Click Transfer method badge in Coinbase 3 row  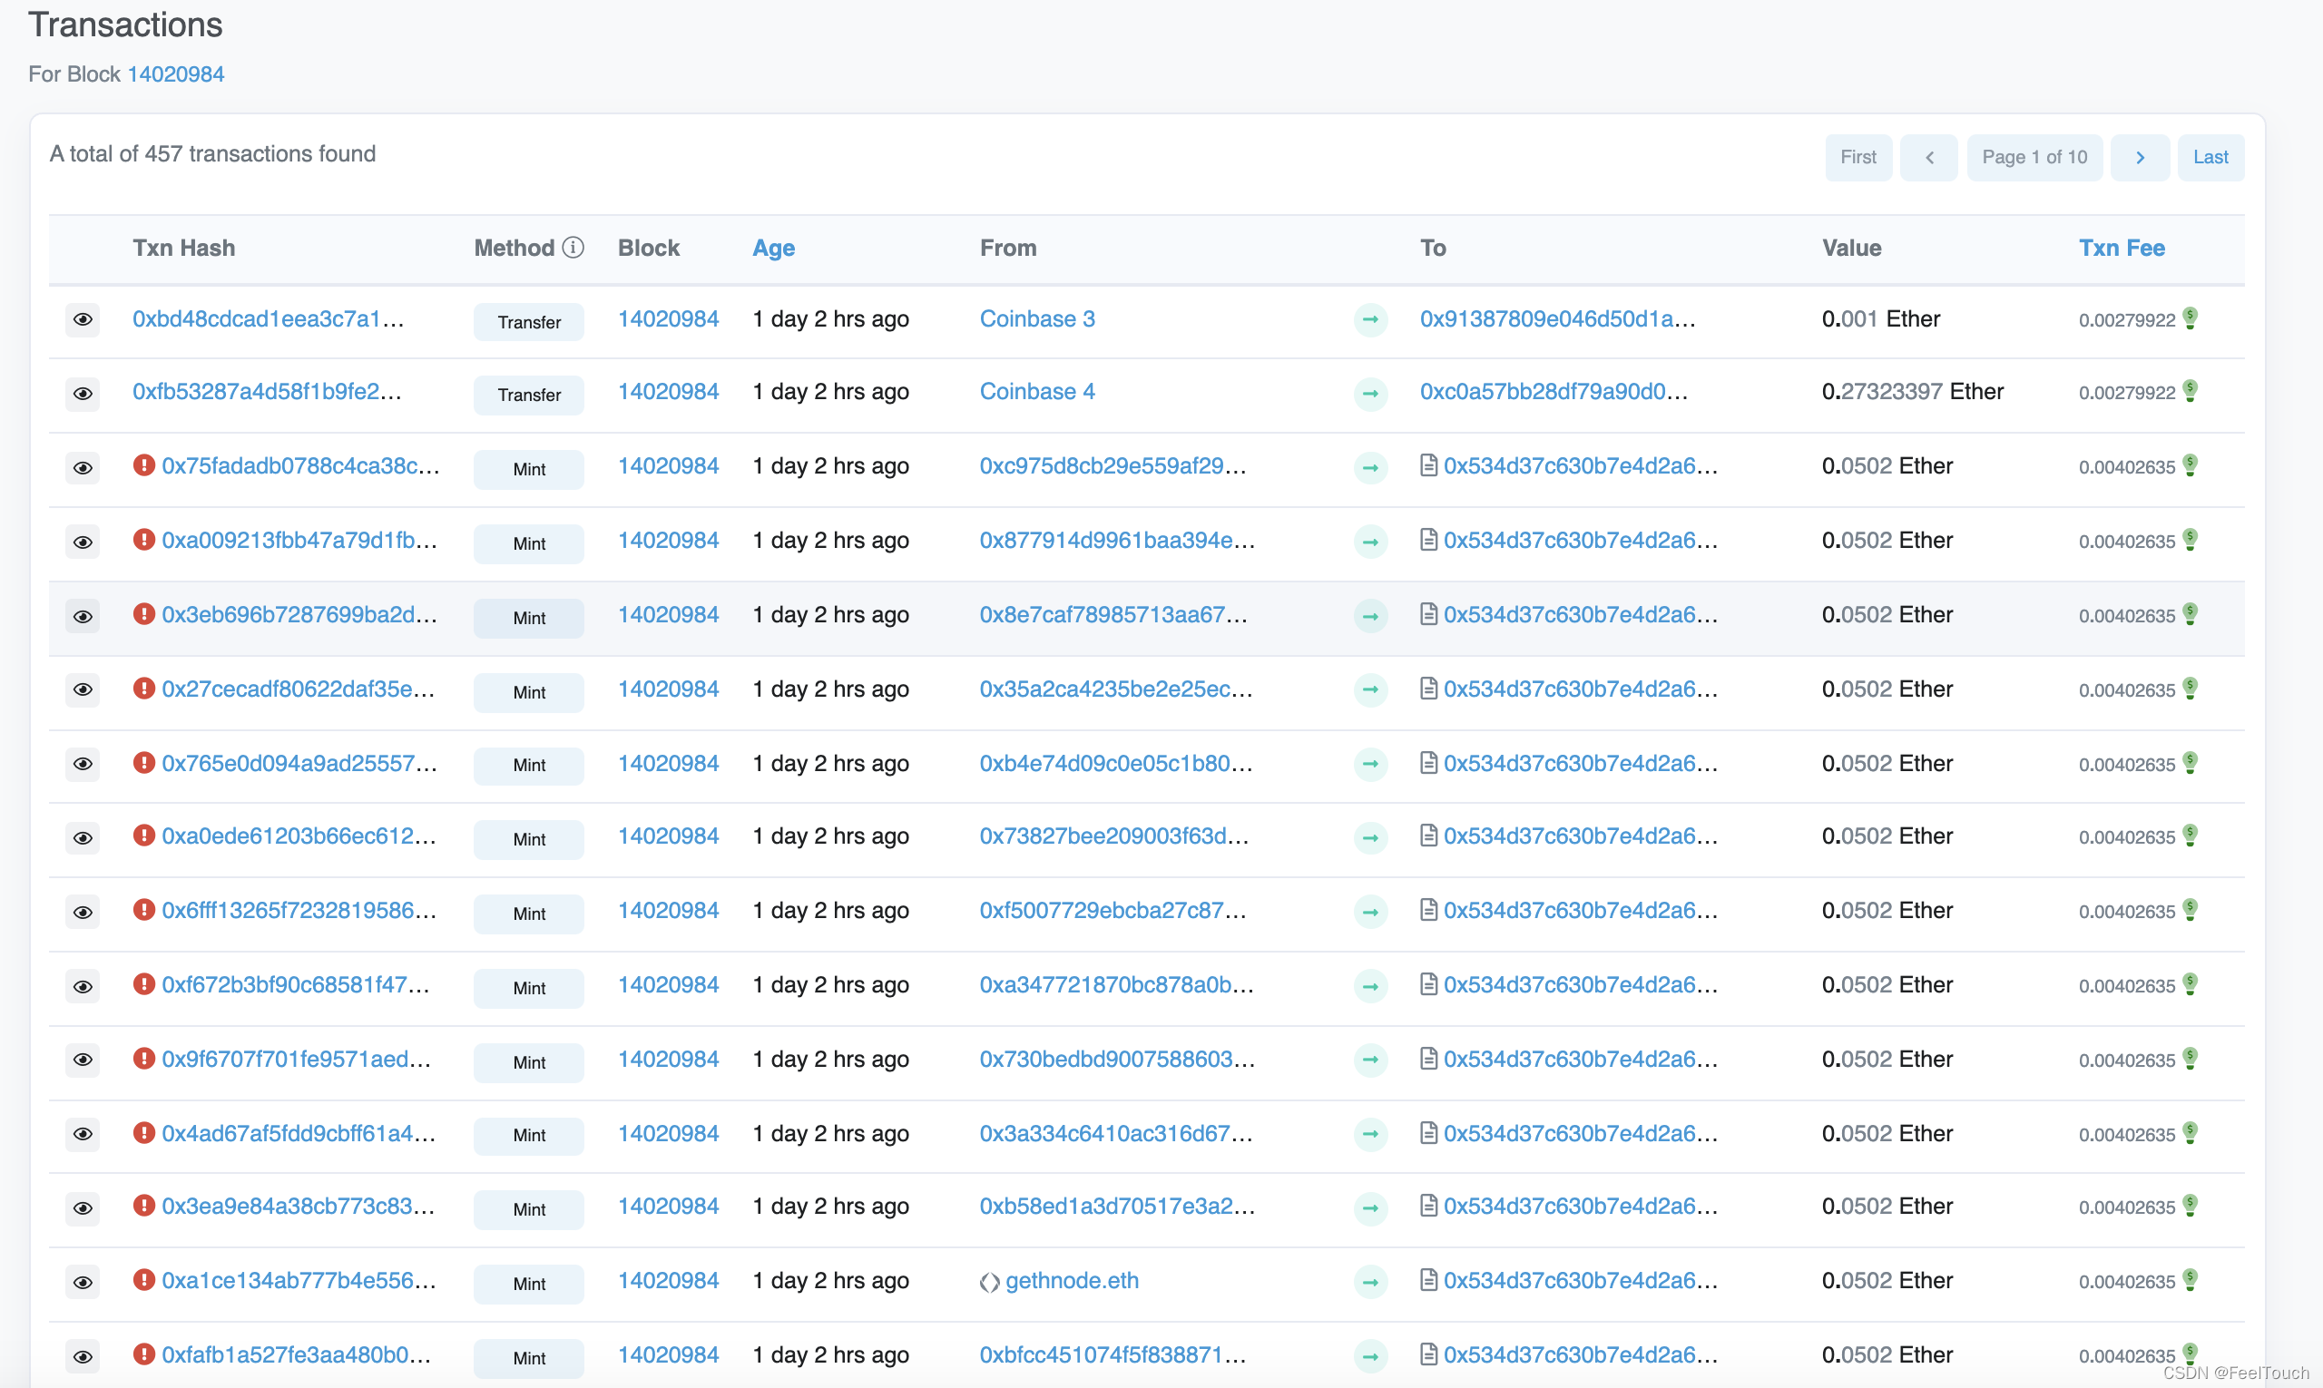(x=529, y=322)
